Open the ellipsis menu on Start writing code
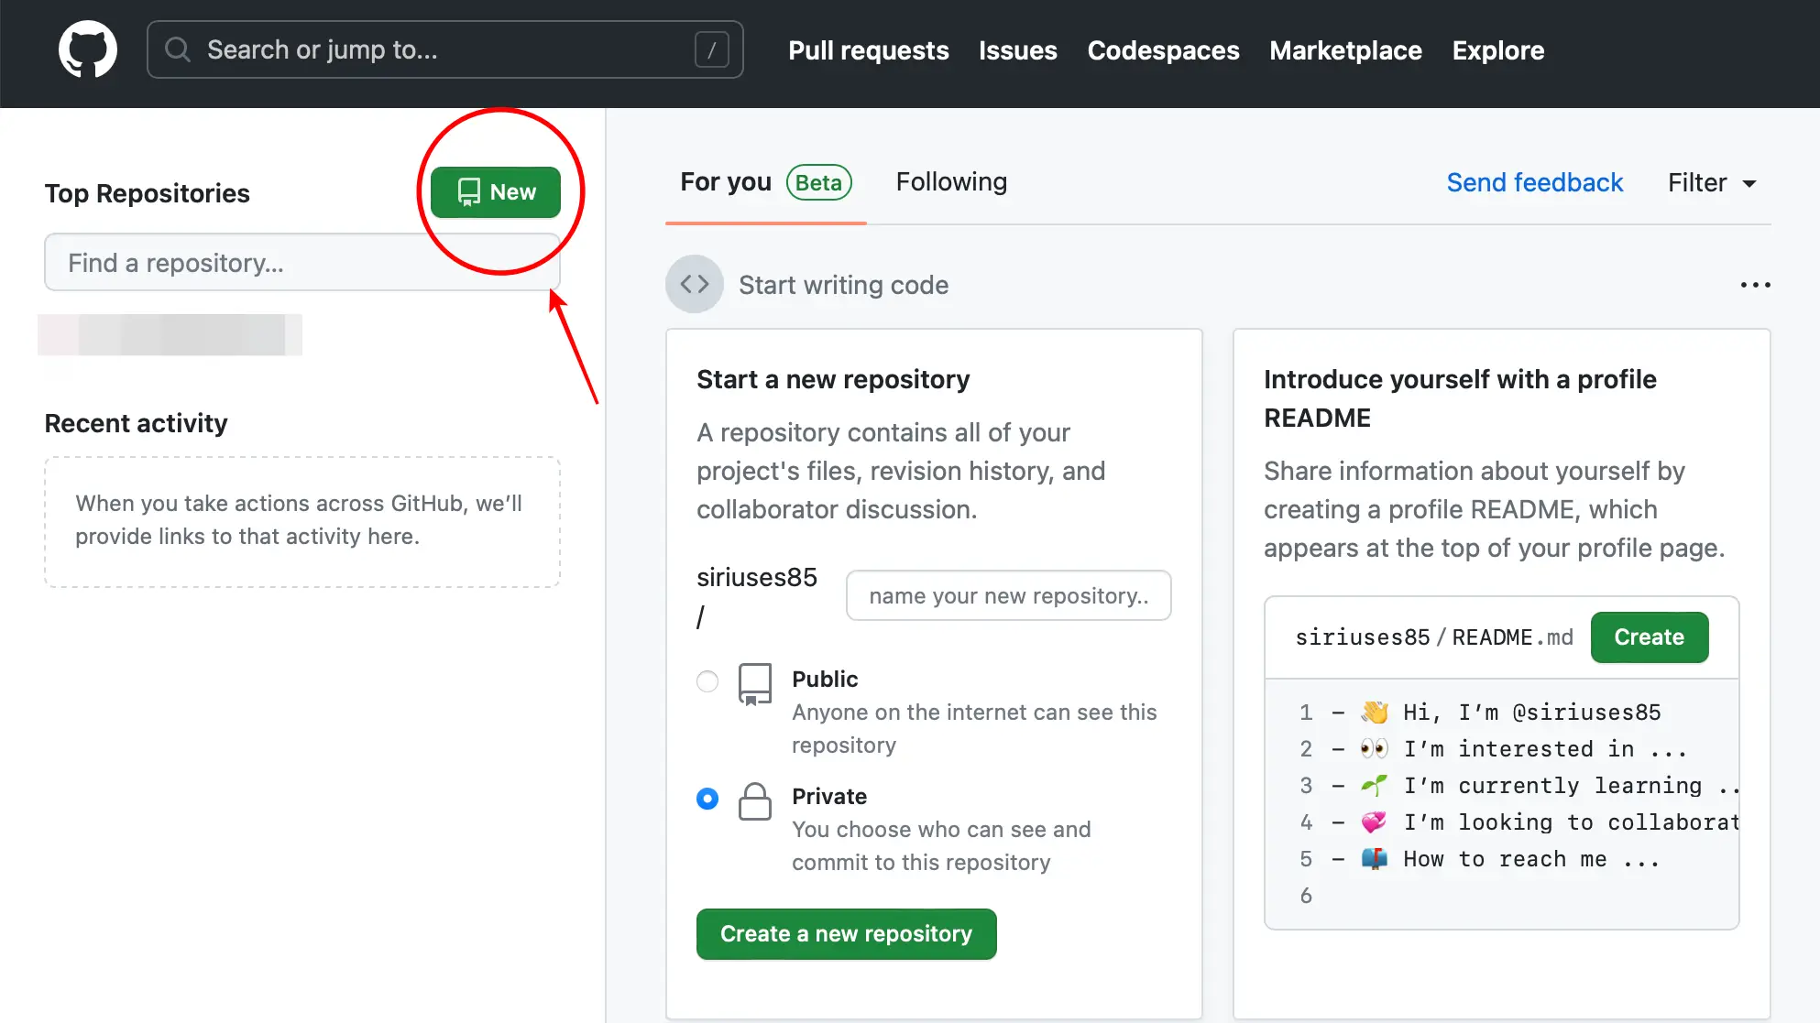1820x1023 pixels. click(1756, 285)
